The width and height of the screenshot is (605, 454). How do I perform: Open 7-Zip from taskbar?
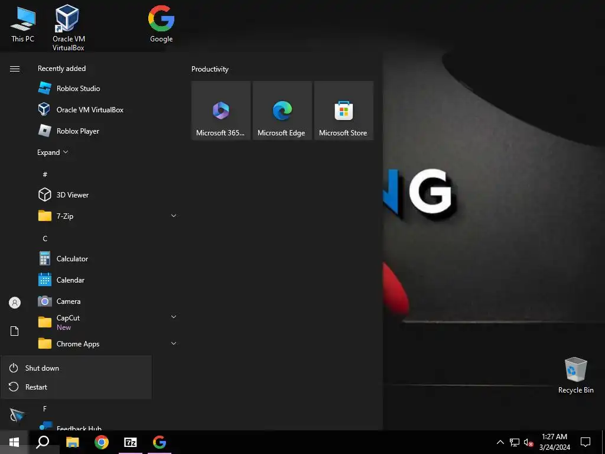coord(131,442)
